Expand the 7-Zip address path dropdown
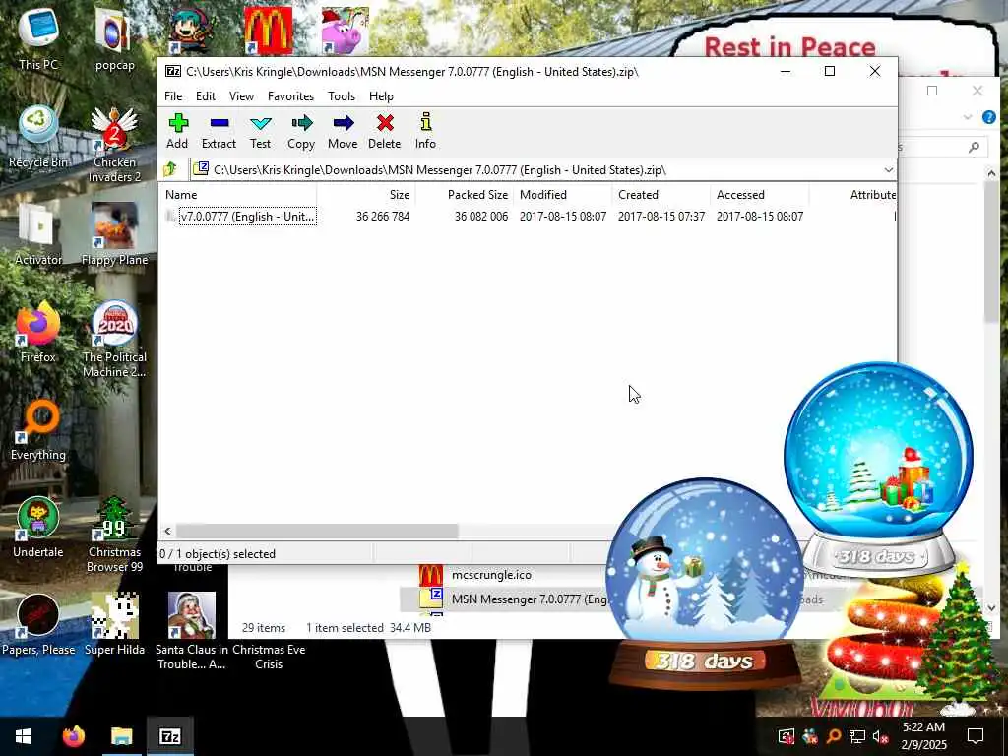 pos(888,169)
